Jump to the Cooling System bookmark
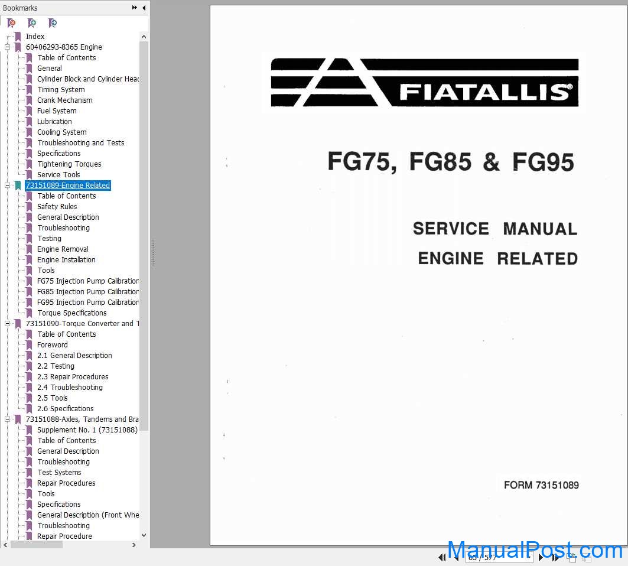 pyautogui.click(x=62, y=132)
